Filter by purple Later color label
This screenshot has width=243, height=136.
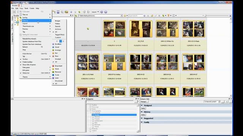point(59,78)
